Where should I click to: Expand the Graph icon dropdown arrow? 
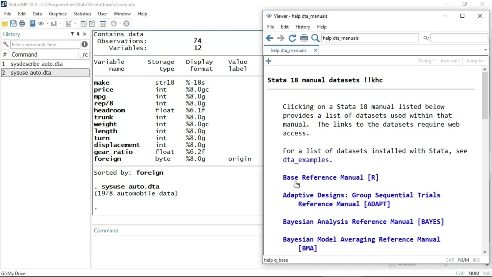(60, 23)
